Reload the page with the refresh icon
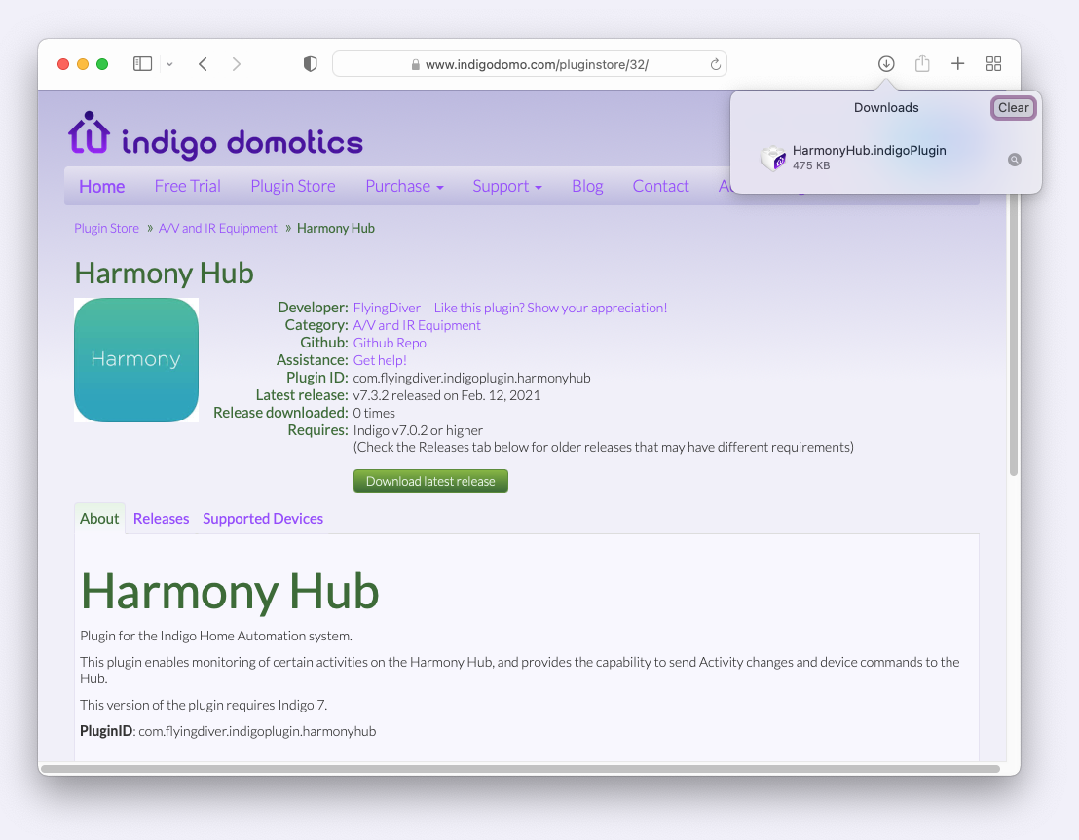 [716, 64]
